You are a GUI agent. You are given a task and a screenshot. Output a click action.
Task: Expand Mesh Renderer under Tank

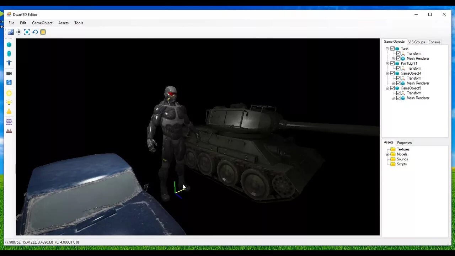pyautogui.click(x=393, y=59)
